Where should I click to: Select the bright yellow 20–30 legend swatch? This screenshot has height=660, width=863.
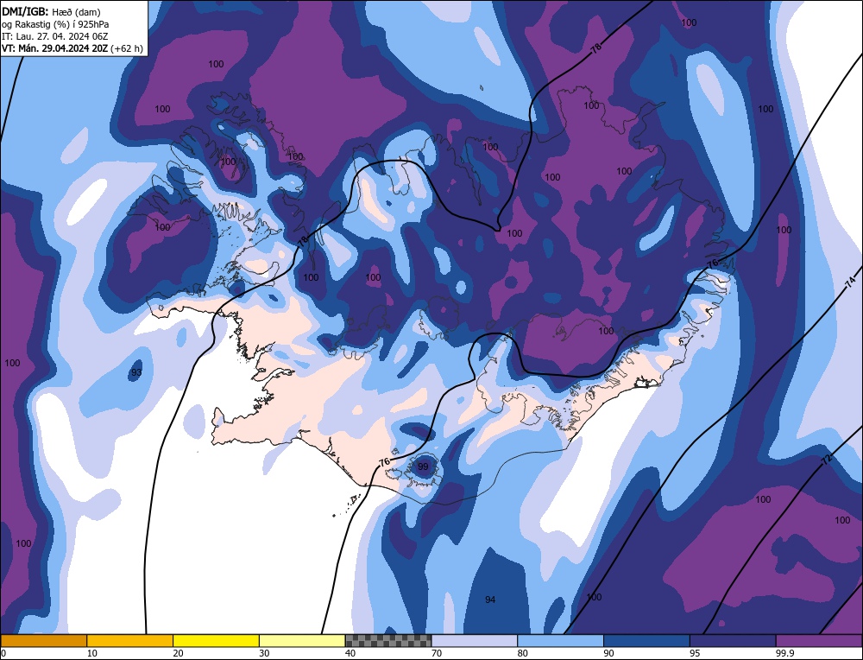[216, 640]
